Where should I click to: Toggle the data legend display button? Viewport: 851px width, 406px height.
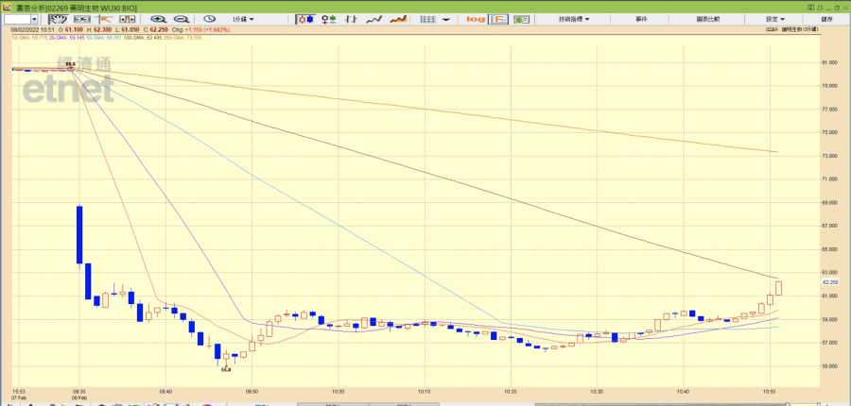(x=496, y=19)
